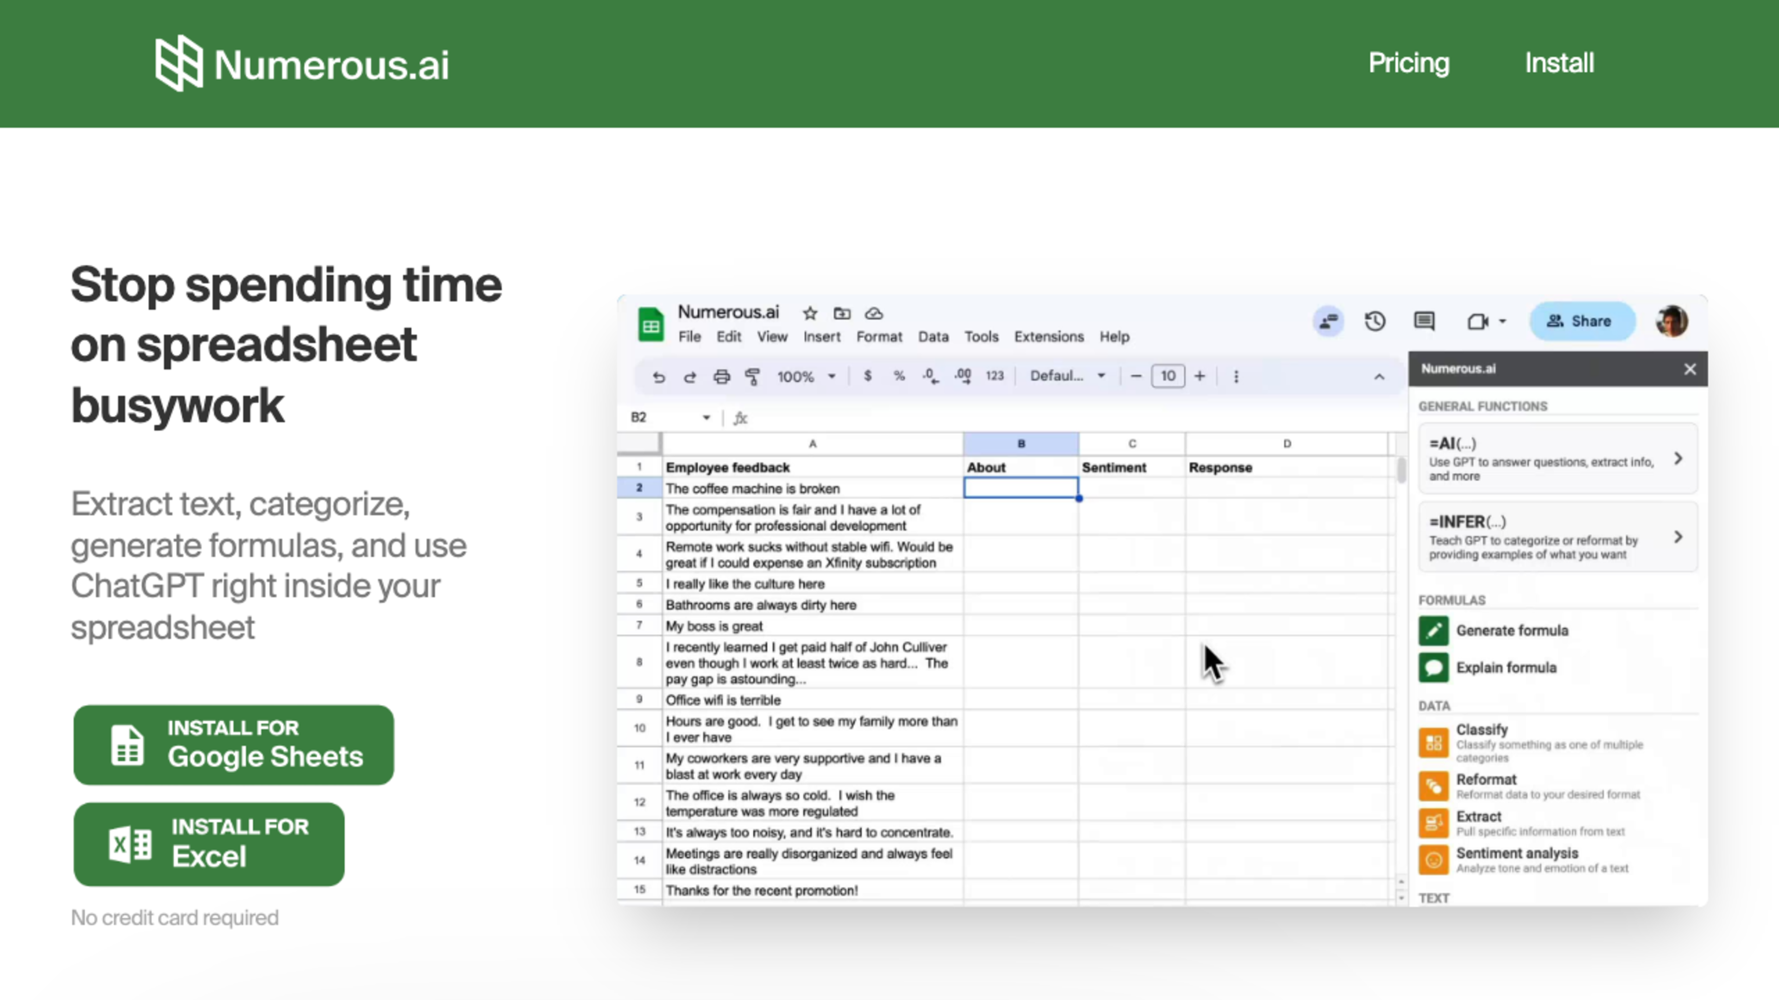Select the 'Sentiment' header cell
Image resolution: width=1779 pixels, height=1000 pixels.
1132,467
